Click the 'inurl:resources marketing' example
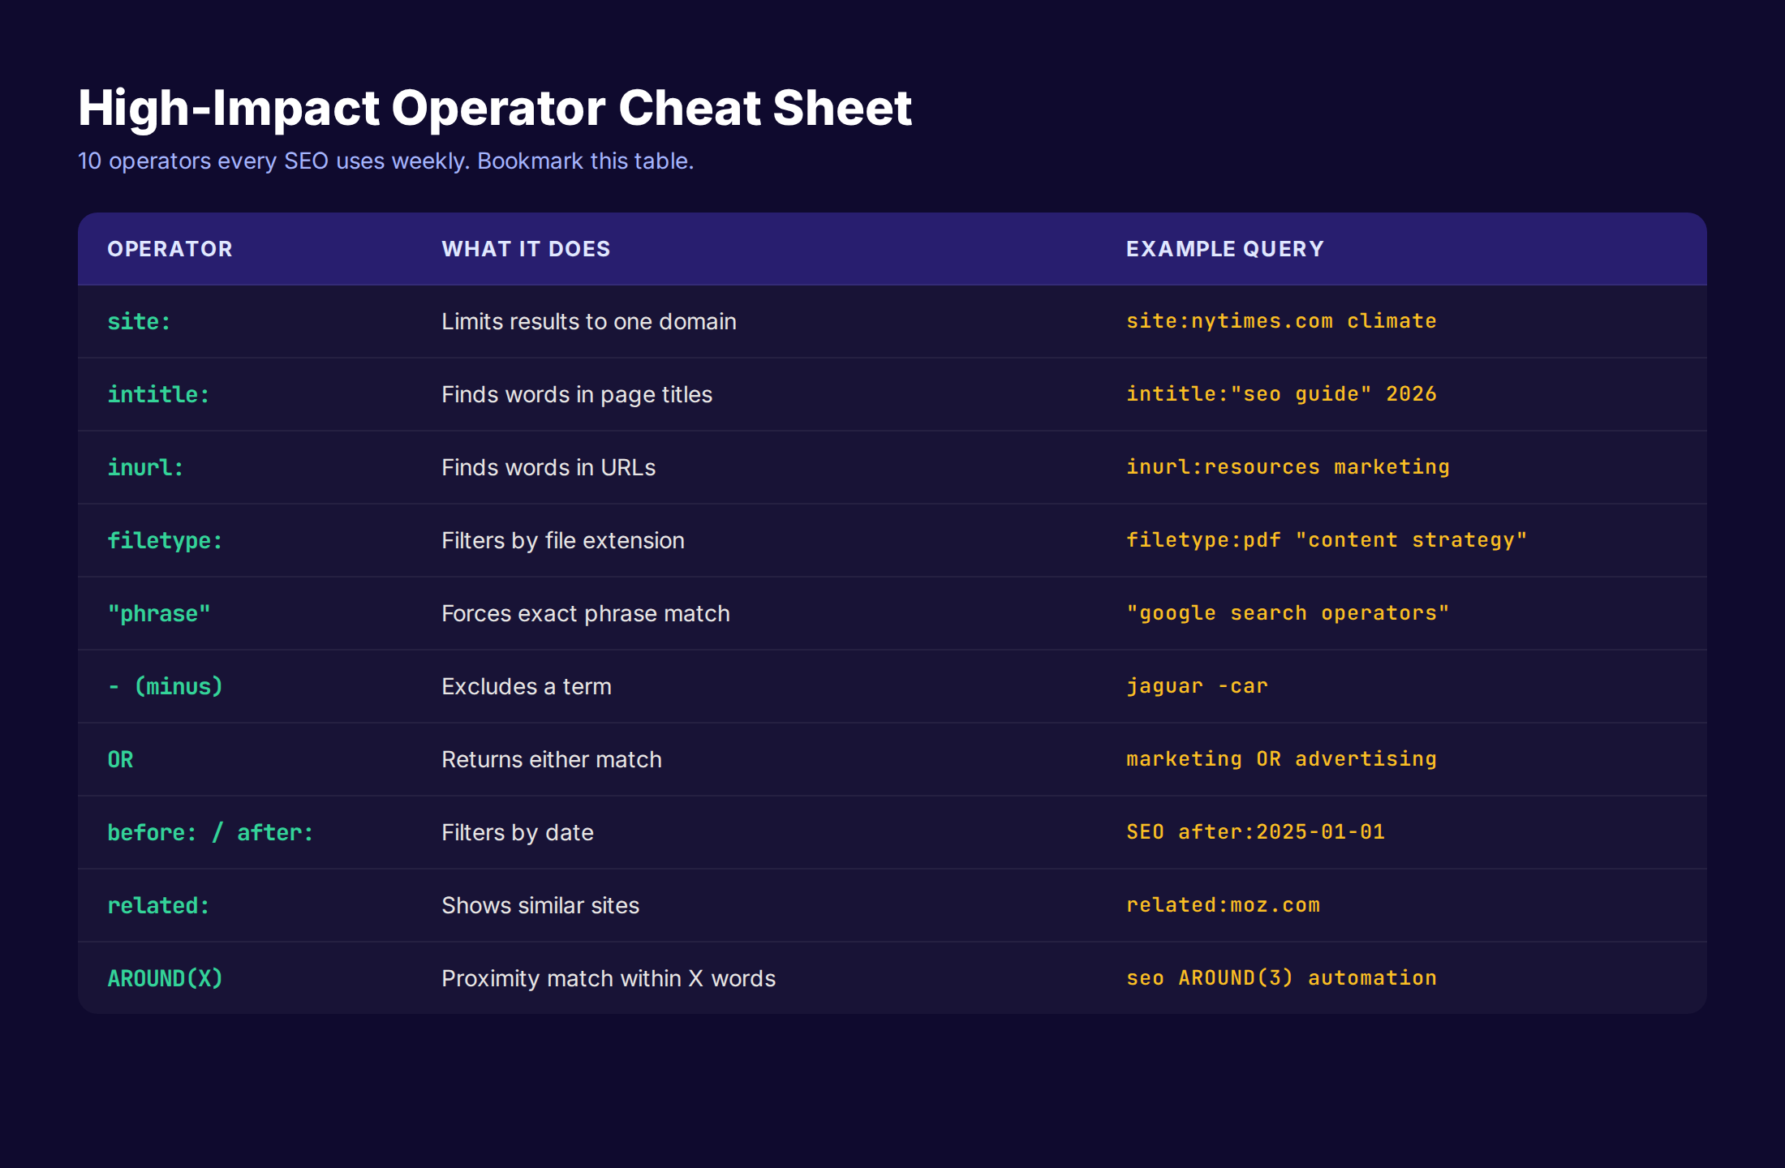The image size is (1785, 1168). (1288, 467)
